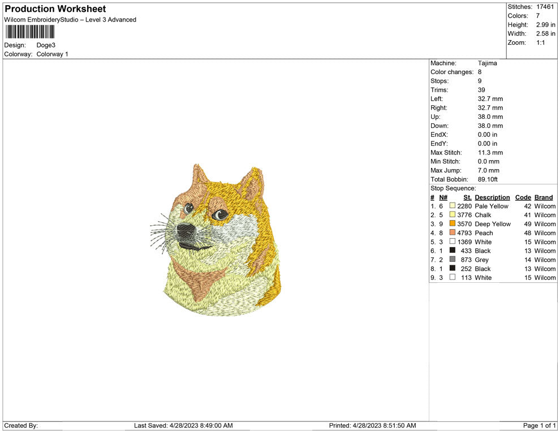
Task: Click the design name 'Doge3'
Action: (x=46, y=45)
